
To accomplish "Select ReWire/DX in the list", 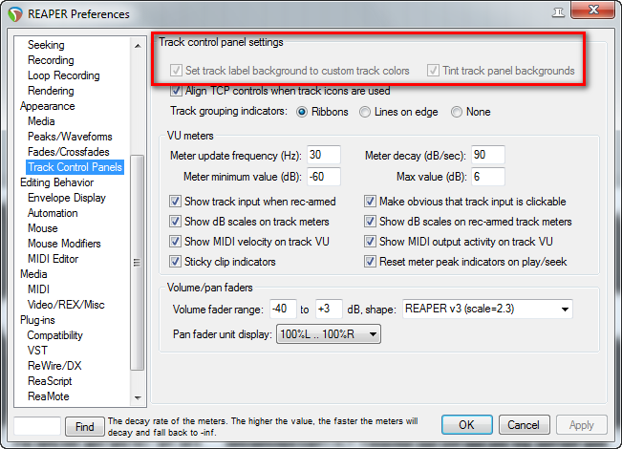I will coord(54,366).
